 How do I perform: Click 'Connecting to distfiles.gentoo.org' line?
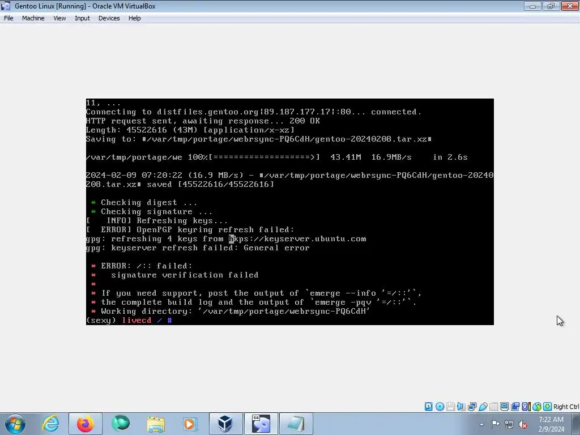click(x=254, y=112)
